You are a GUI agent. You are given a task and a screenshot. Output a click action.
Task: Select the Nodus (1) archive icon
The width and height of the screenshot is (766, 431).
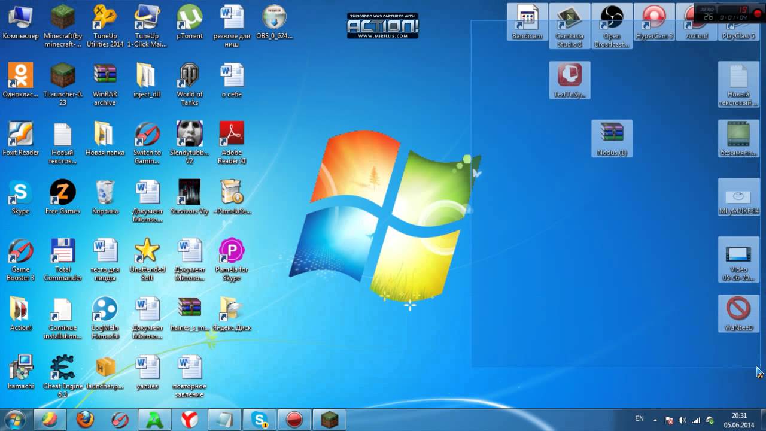click(x=612, y=139)
